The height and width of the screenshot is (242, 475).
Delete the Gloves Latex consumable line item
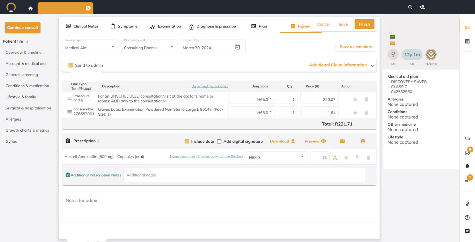[366, 112]
